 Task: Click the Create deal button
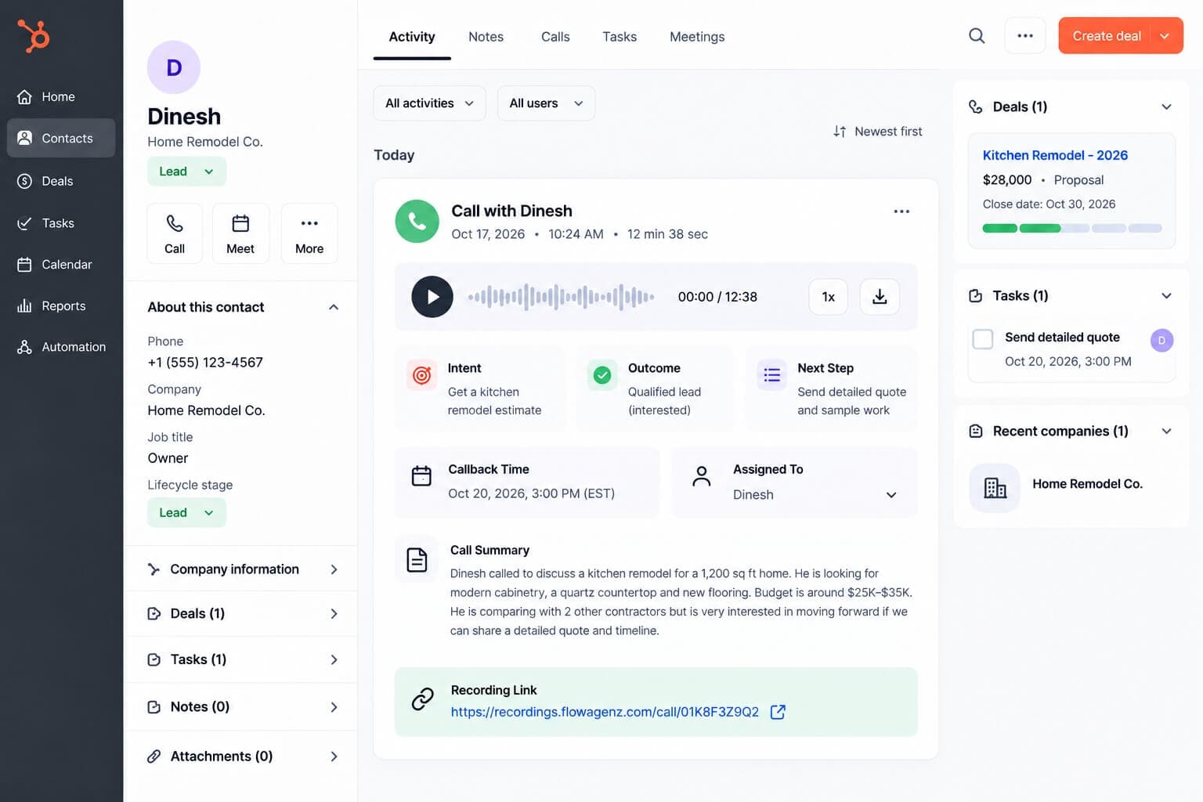(x=1106, y=36)
